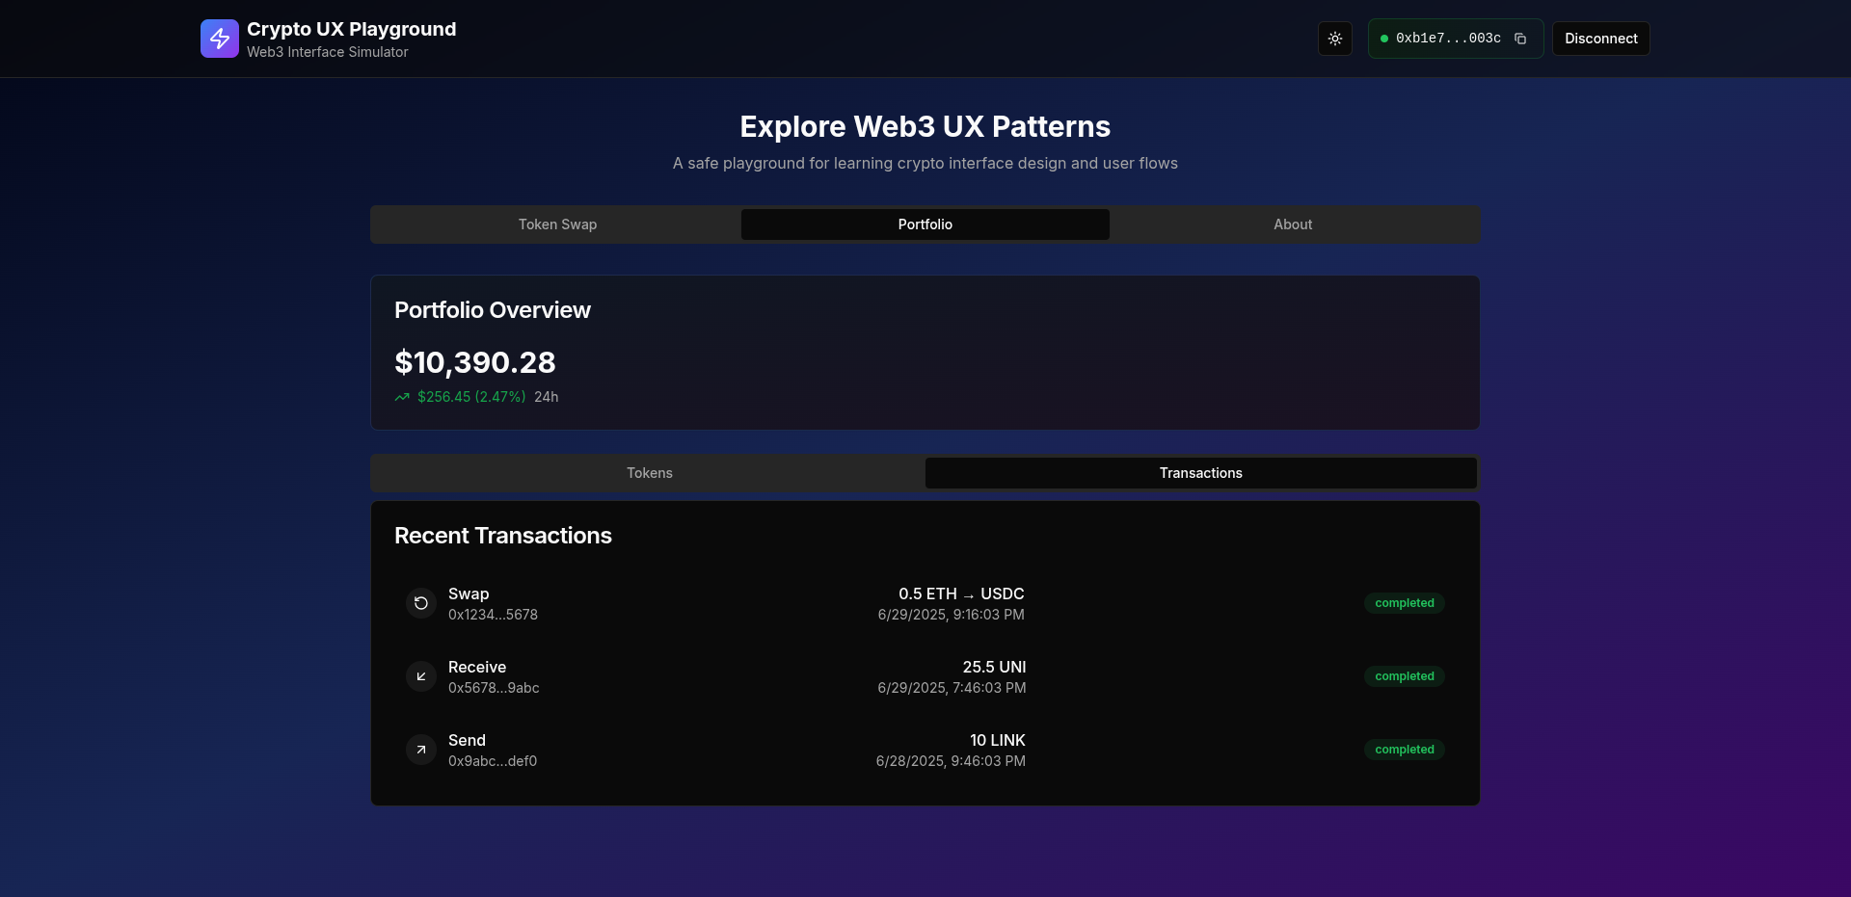Click the Explore Web3 UX Patterns heading
1851x897 pixels.
(x=925, y=126)
